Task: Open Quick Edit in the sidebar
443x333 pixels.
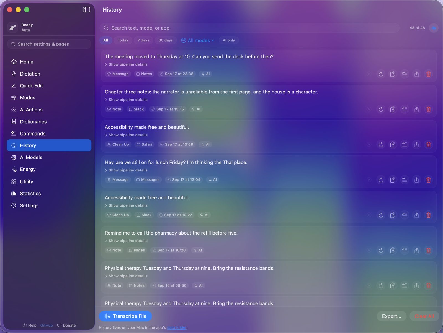Action: pyautogui.click(x=49, y=86)
